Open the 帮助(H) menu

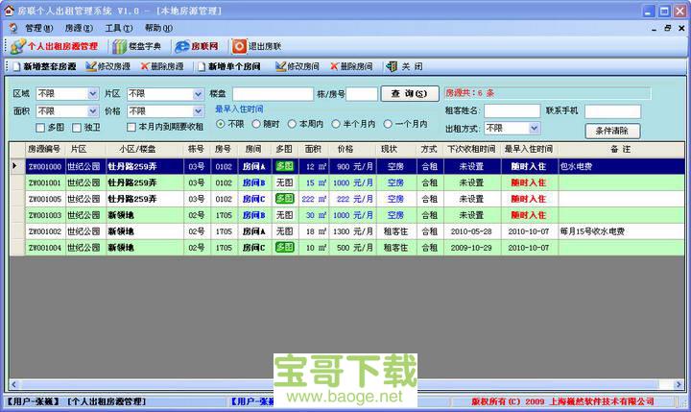point(158,28)
